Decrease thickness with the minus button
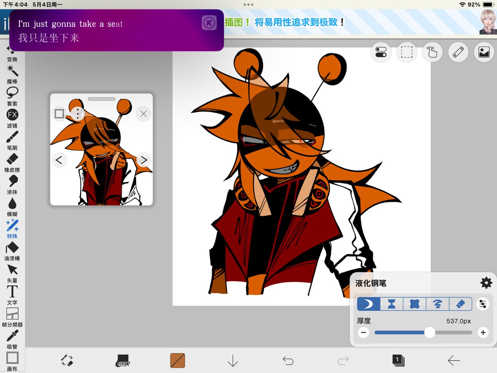 pyautogui.click(x=364, y=332)
